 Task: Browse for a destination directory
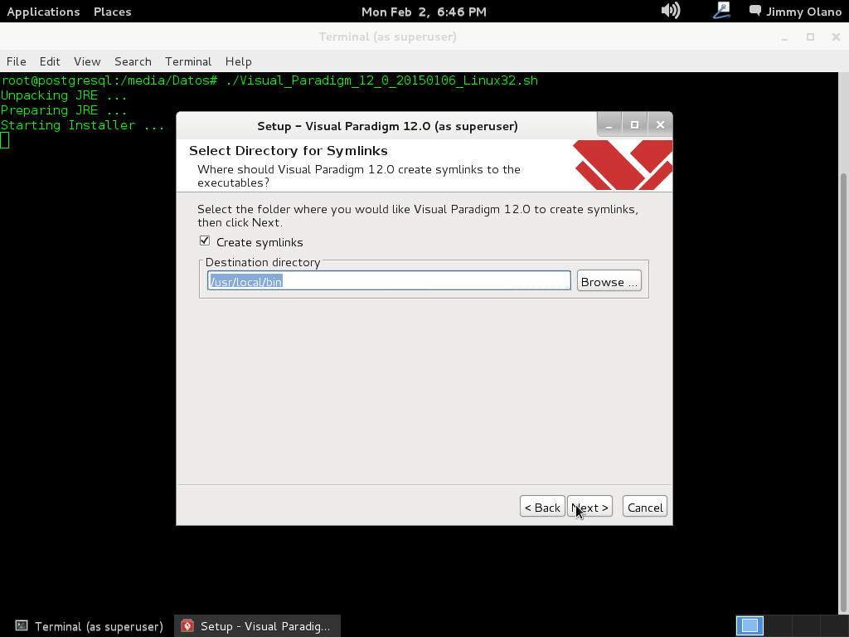click(x=609, y=282)
